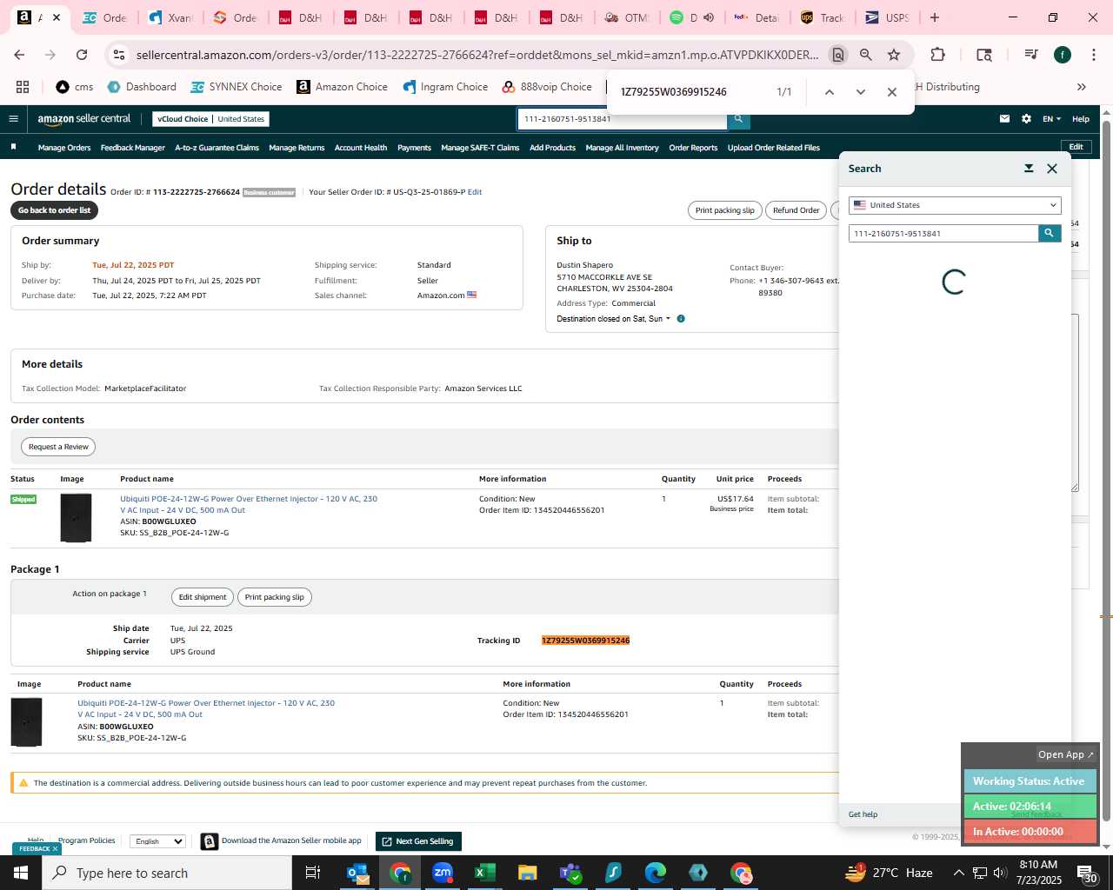Image resolution: width=1113 pixels, height=890 pixels.
Task: Open Manage Orders menu
Action: (x=64, y=148)
